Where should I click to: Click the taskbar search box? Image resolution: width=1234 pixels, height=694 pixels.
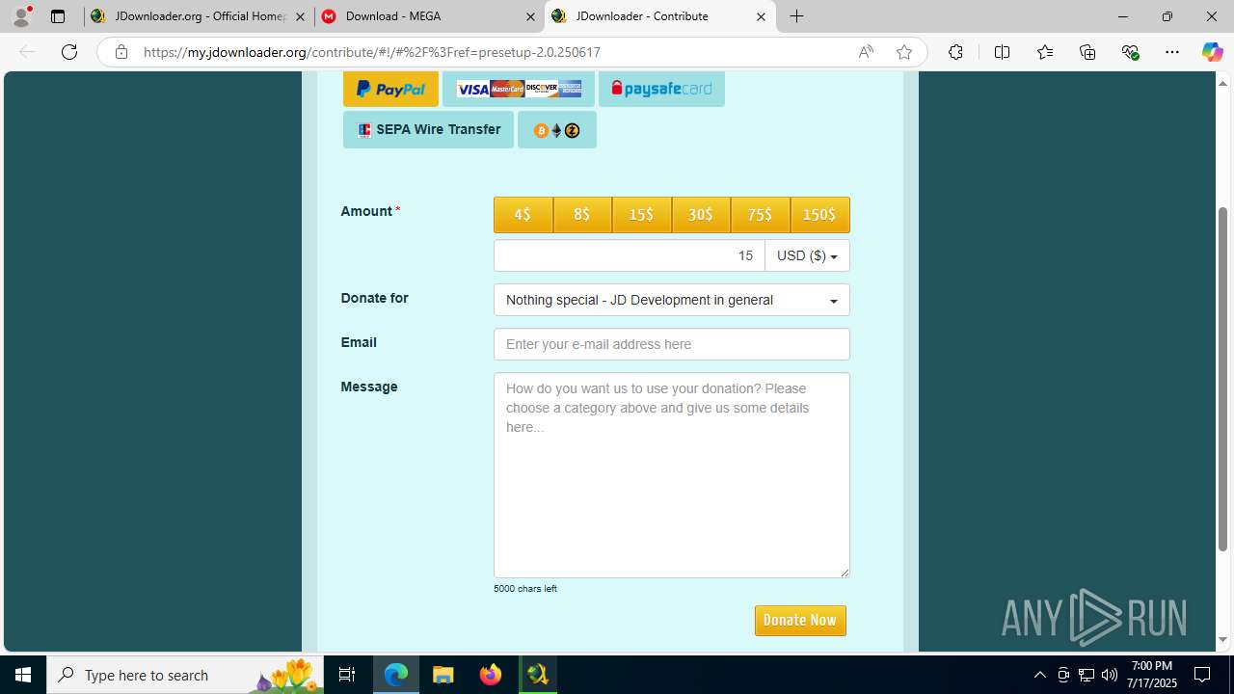tap(185, 675)
